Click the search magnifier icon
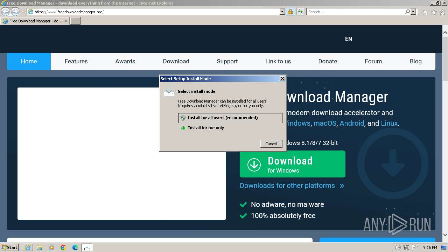Image resolution: width=448 pixels, height=252 pixels. (x=407, y=12)
